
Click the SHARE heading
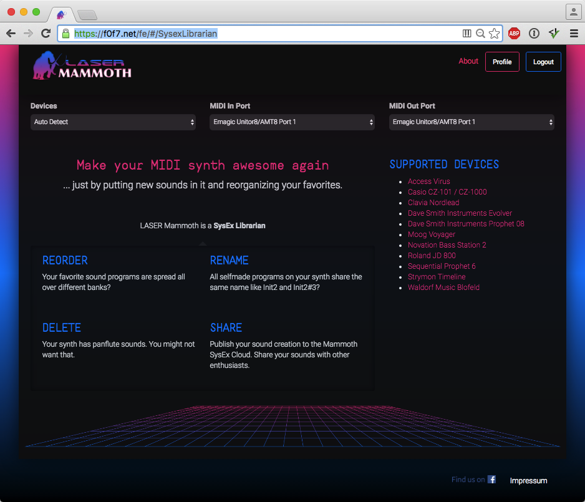pos(226,328)
